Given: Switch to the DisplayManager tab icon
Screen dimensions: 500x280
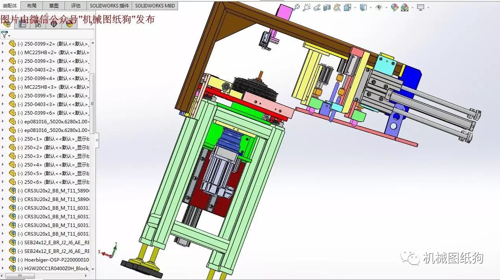Looking at the screenshot, I should (x=70, y=24).
